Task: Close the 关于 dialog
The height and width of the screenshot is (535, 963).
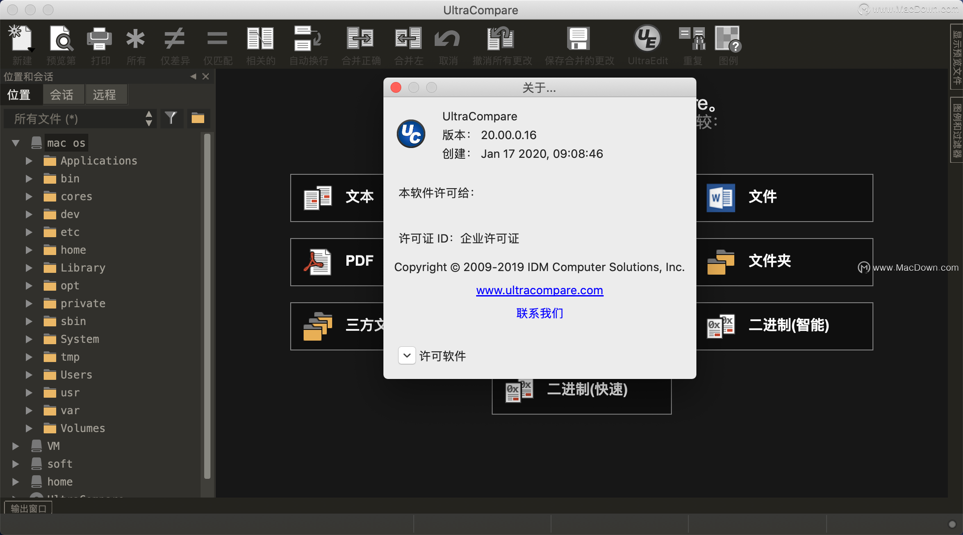Action: tap(396, 87)
